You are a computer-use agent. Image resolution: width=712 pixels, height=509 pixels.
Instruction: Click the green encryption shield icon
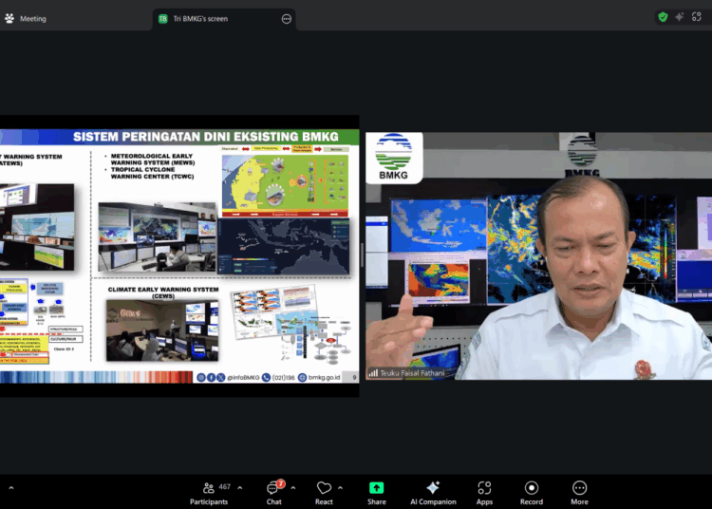(x=663, y=17)
